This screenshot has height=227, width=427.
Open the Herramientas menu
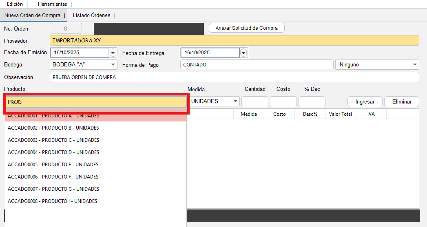click(x=52, y=4)
